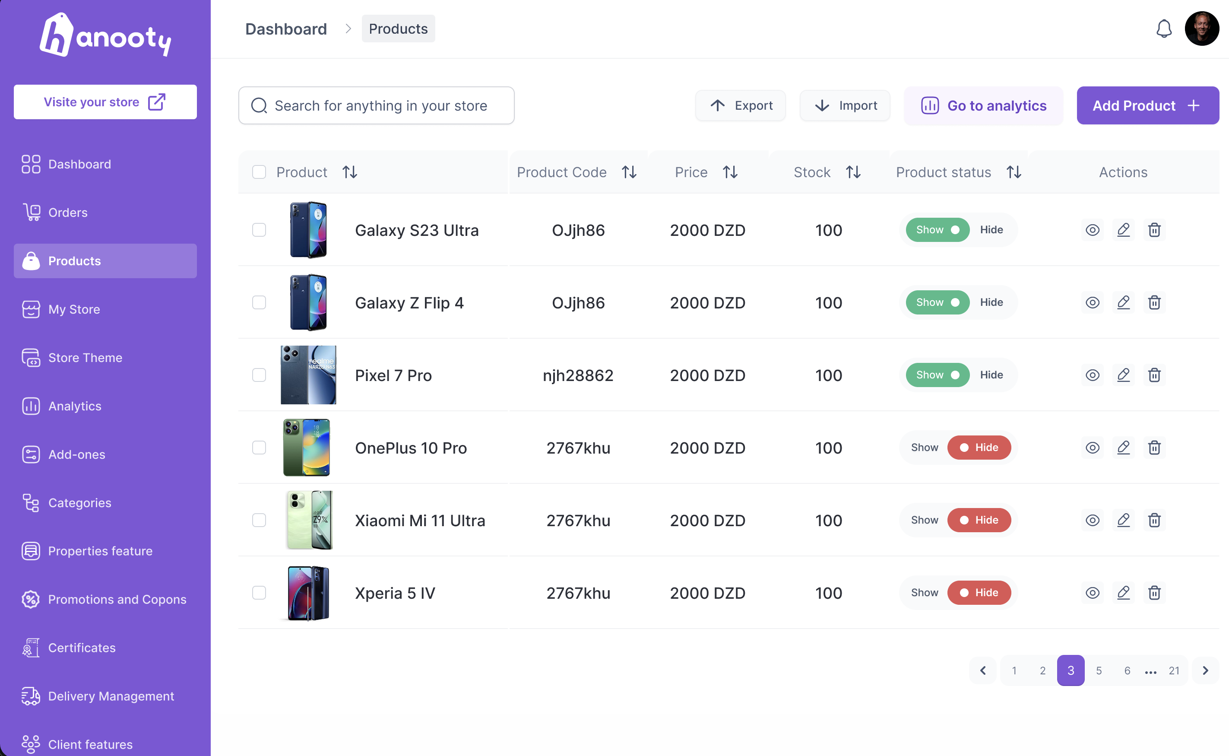Toggle Pixel 7 Pro status to Hide

(991, 375)
